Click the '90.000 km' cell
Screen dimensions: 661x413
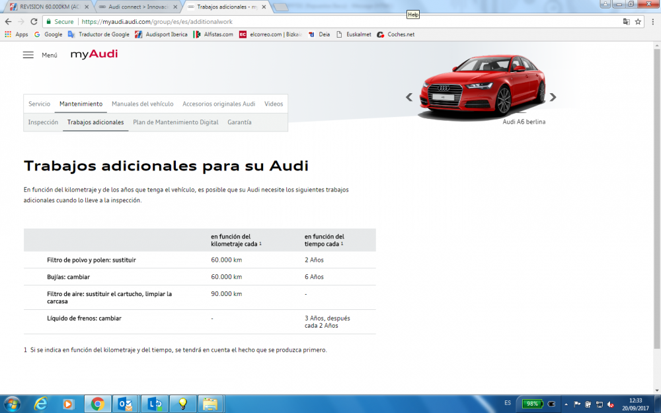(226, 294)
